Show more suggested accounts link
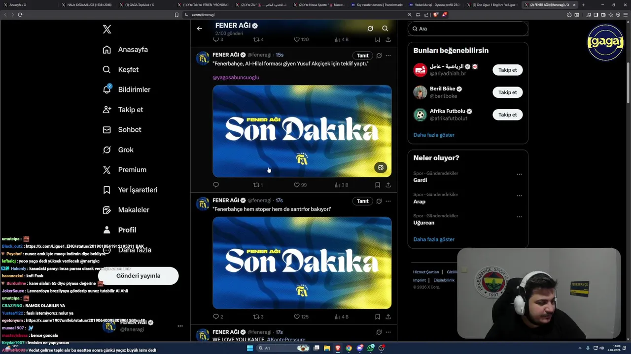Screen dimensions: 631x354 tap(434, 135)
